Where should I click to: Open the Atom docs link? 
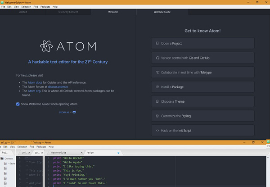(35, 82)
